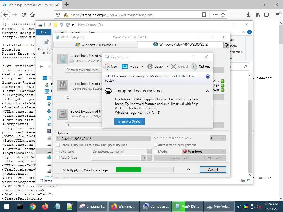Switch Explorer to details view icon

pyautogui.click(x=242, y=181)
